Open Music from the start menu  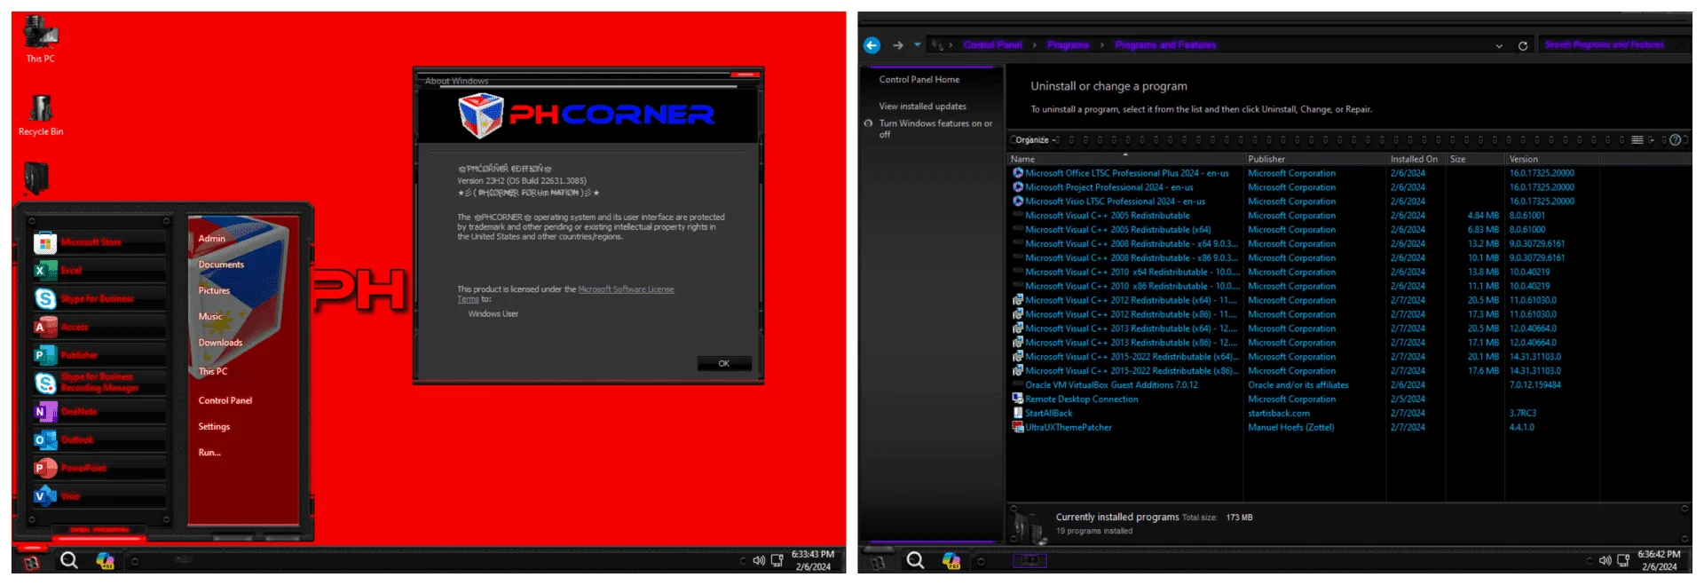click(210, 316)
